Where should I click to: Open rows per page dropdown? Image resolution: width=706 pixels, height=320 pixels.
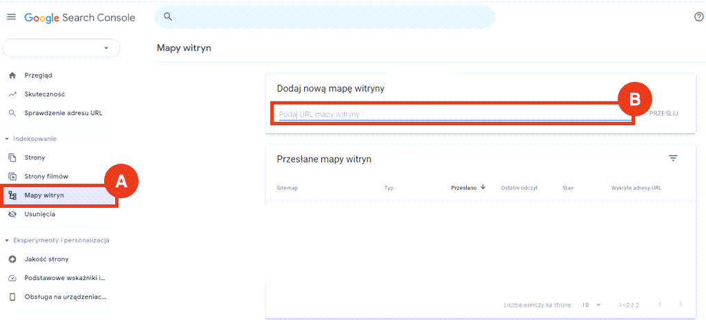(x=591, y=304)
